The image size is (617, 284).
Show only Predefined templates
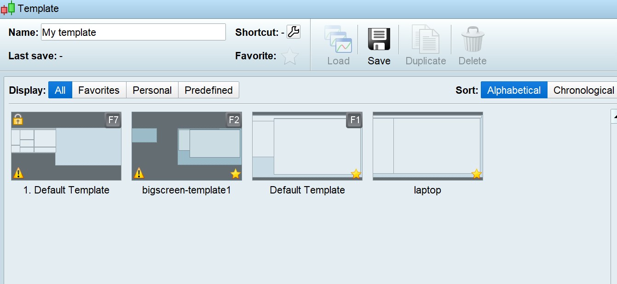[x=208, y=90]
